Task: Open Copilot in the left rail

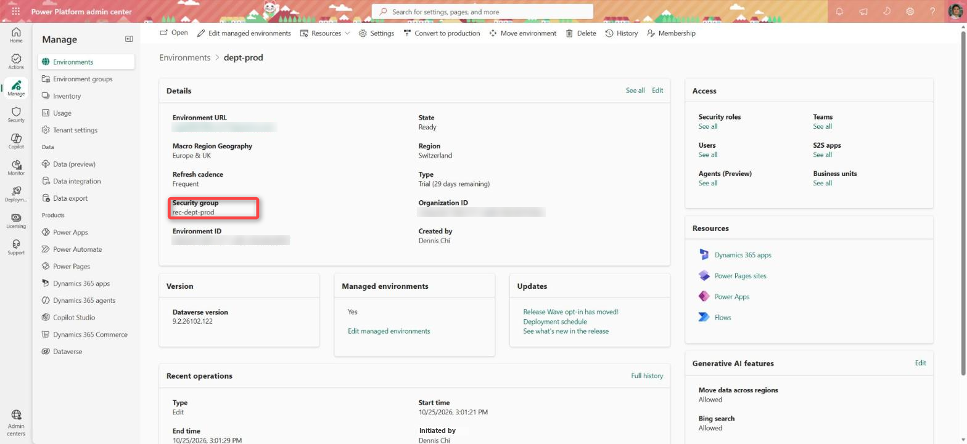Action: pyautogui.click(x=16, y=141)
